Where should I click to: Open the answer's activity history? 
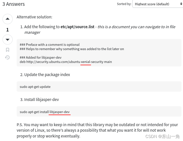tap(7, 57)
